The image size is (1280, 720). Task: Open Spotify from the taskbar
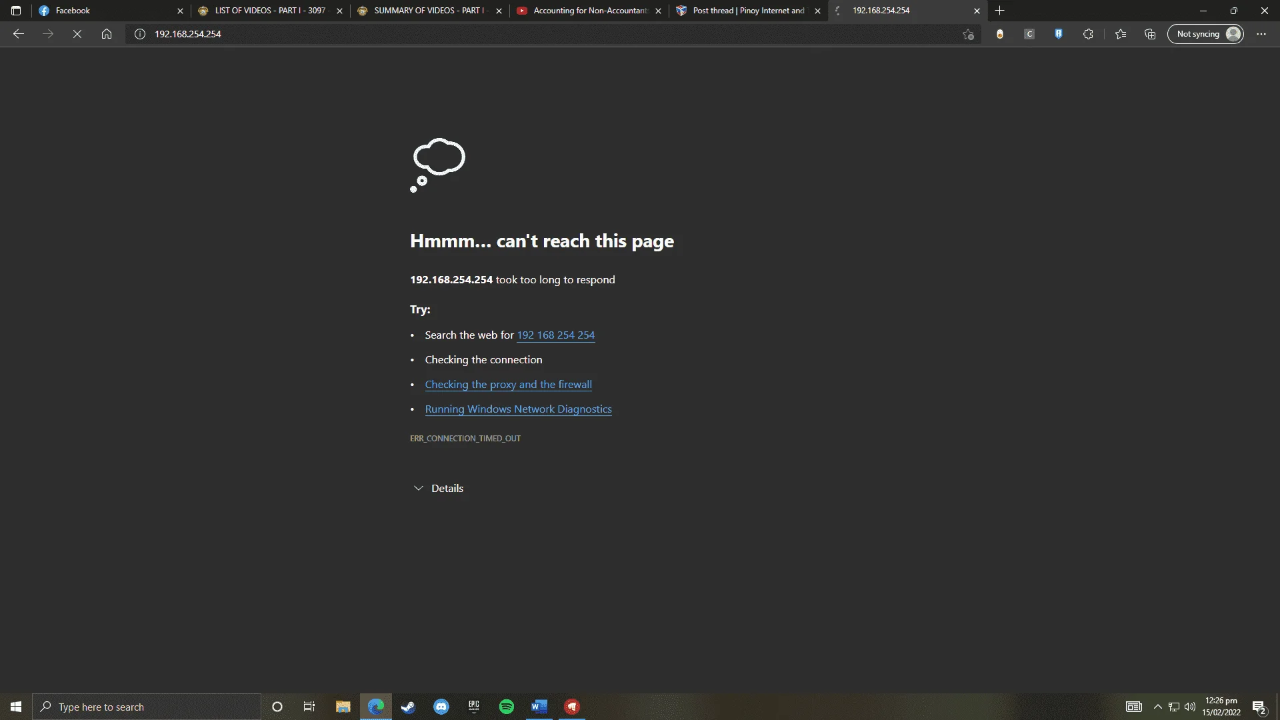507,707
